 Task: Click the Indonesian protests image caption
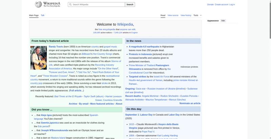pyautogui.click(x=189, y=67)
